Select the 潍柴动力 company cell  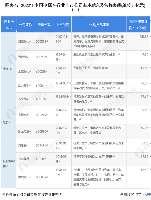click(x=24, y=41)
